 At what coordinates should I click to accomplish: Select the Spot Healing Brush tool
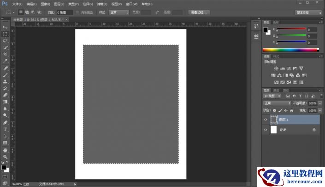5,68
